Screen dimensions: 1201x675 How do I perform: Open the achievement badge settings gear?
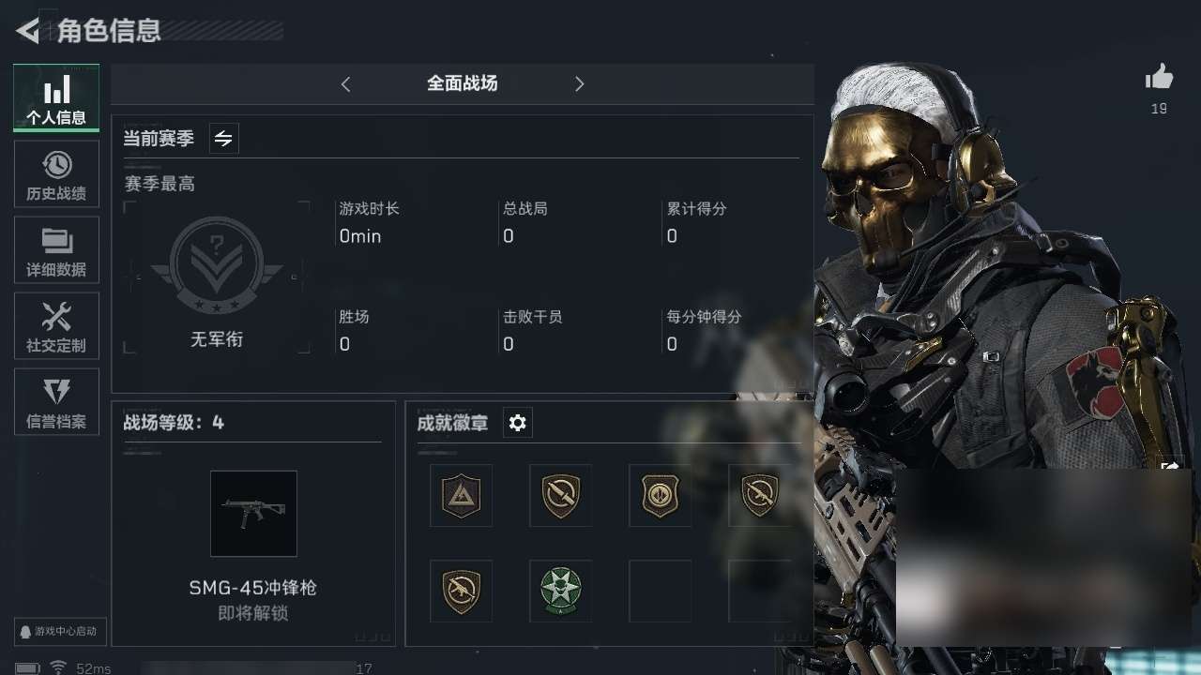tap(518, 423)
